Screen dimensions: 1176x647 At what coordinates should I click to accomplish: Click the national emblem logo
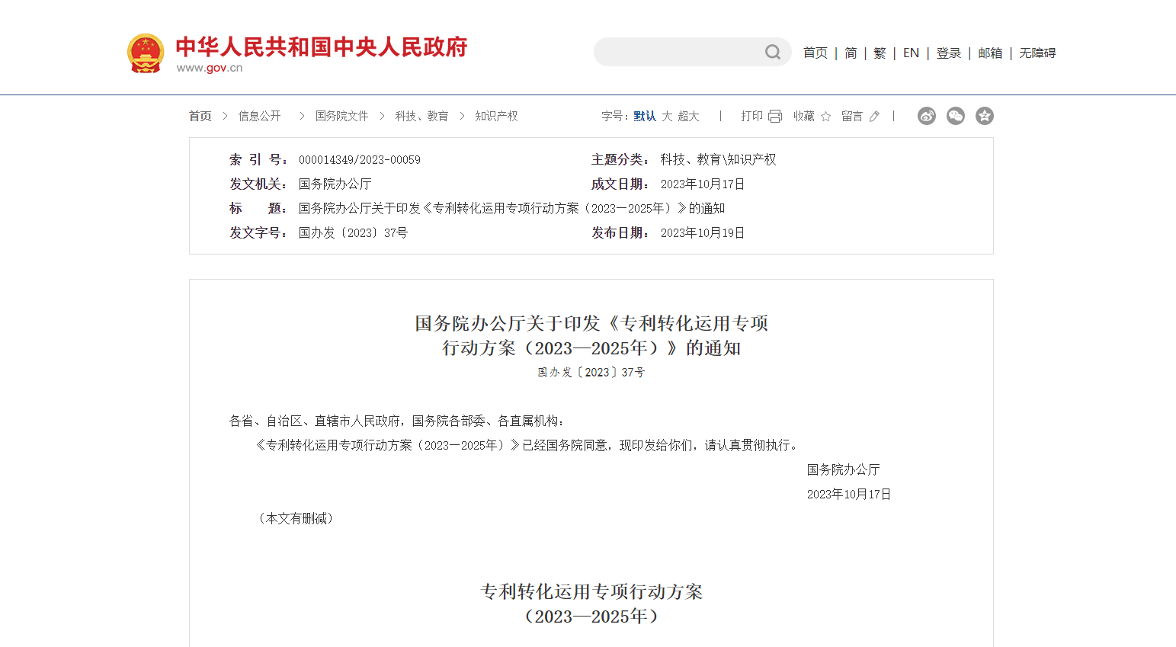[x=145, y=53]
